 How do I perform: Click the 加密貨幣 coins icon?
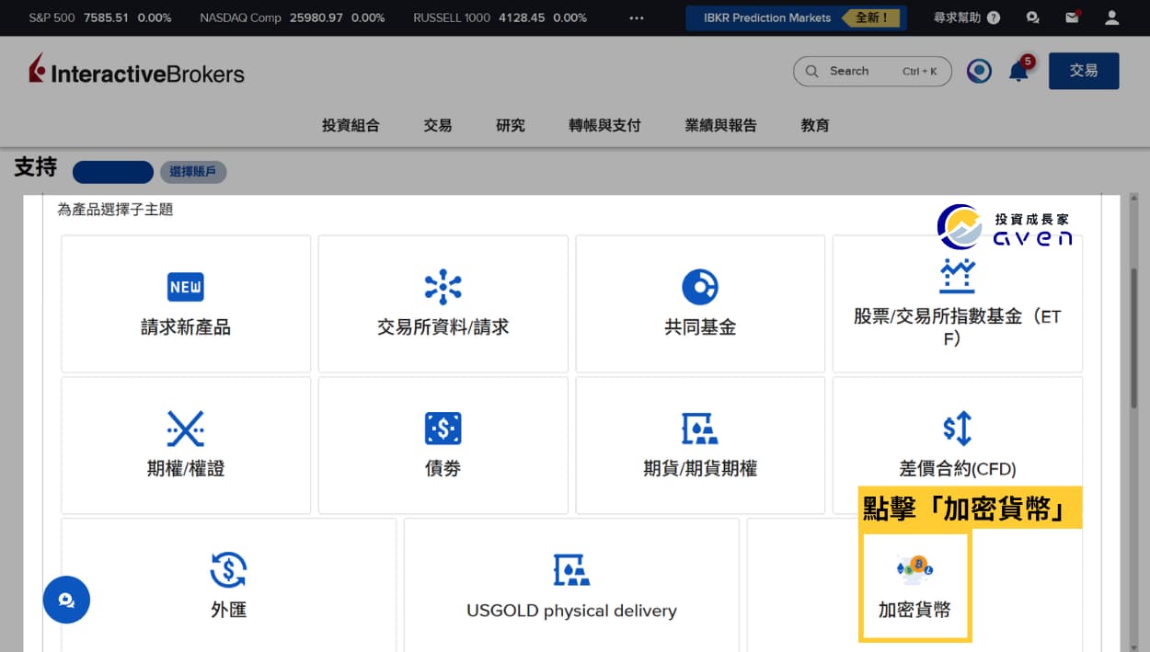(914, 570)
